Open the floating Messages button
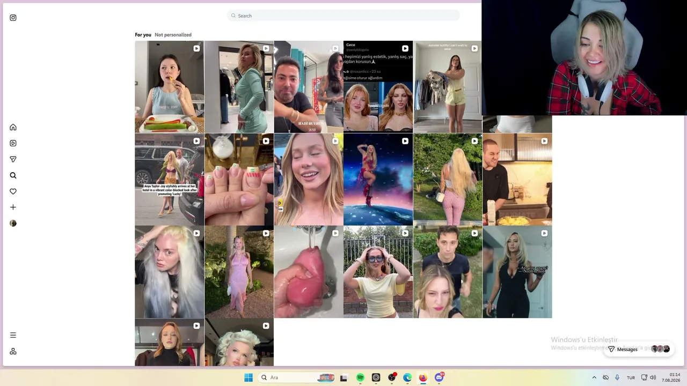 [638, 349]
